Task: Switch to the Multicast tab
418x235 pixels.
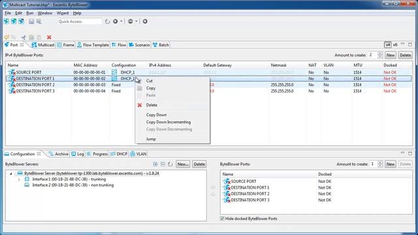Action: coord(43,45)
